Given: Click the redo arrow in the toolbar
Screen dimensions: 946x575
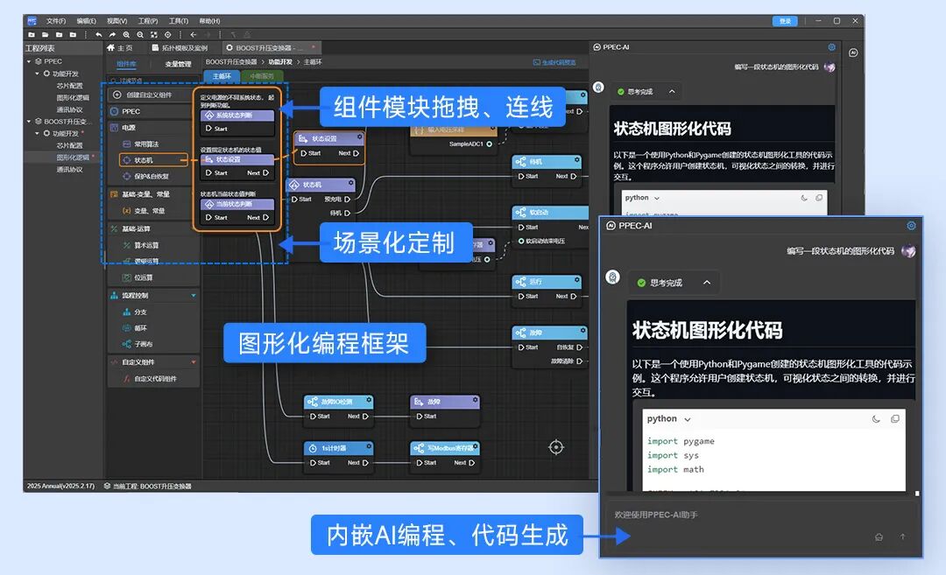Looking at the screenshot, I should coord(112,35).
